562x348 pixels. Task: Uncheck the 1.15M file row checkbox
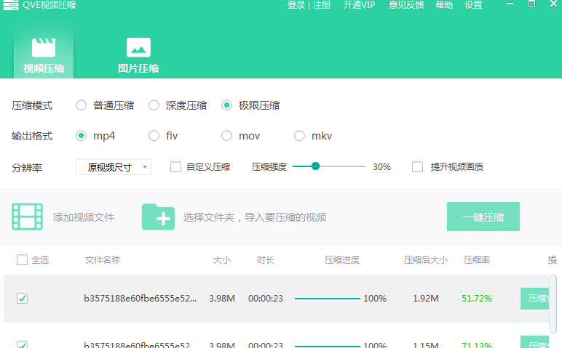[x=23, y=345]
